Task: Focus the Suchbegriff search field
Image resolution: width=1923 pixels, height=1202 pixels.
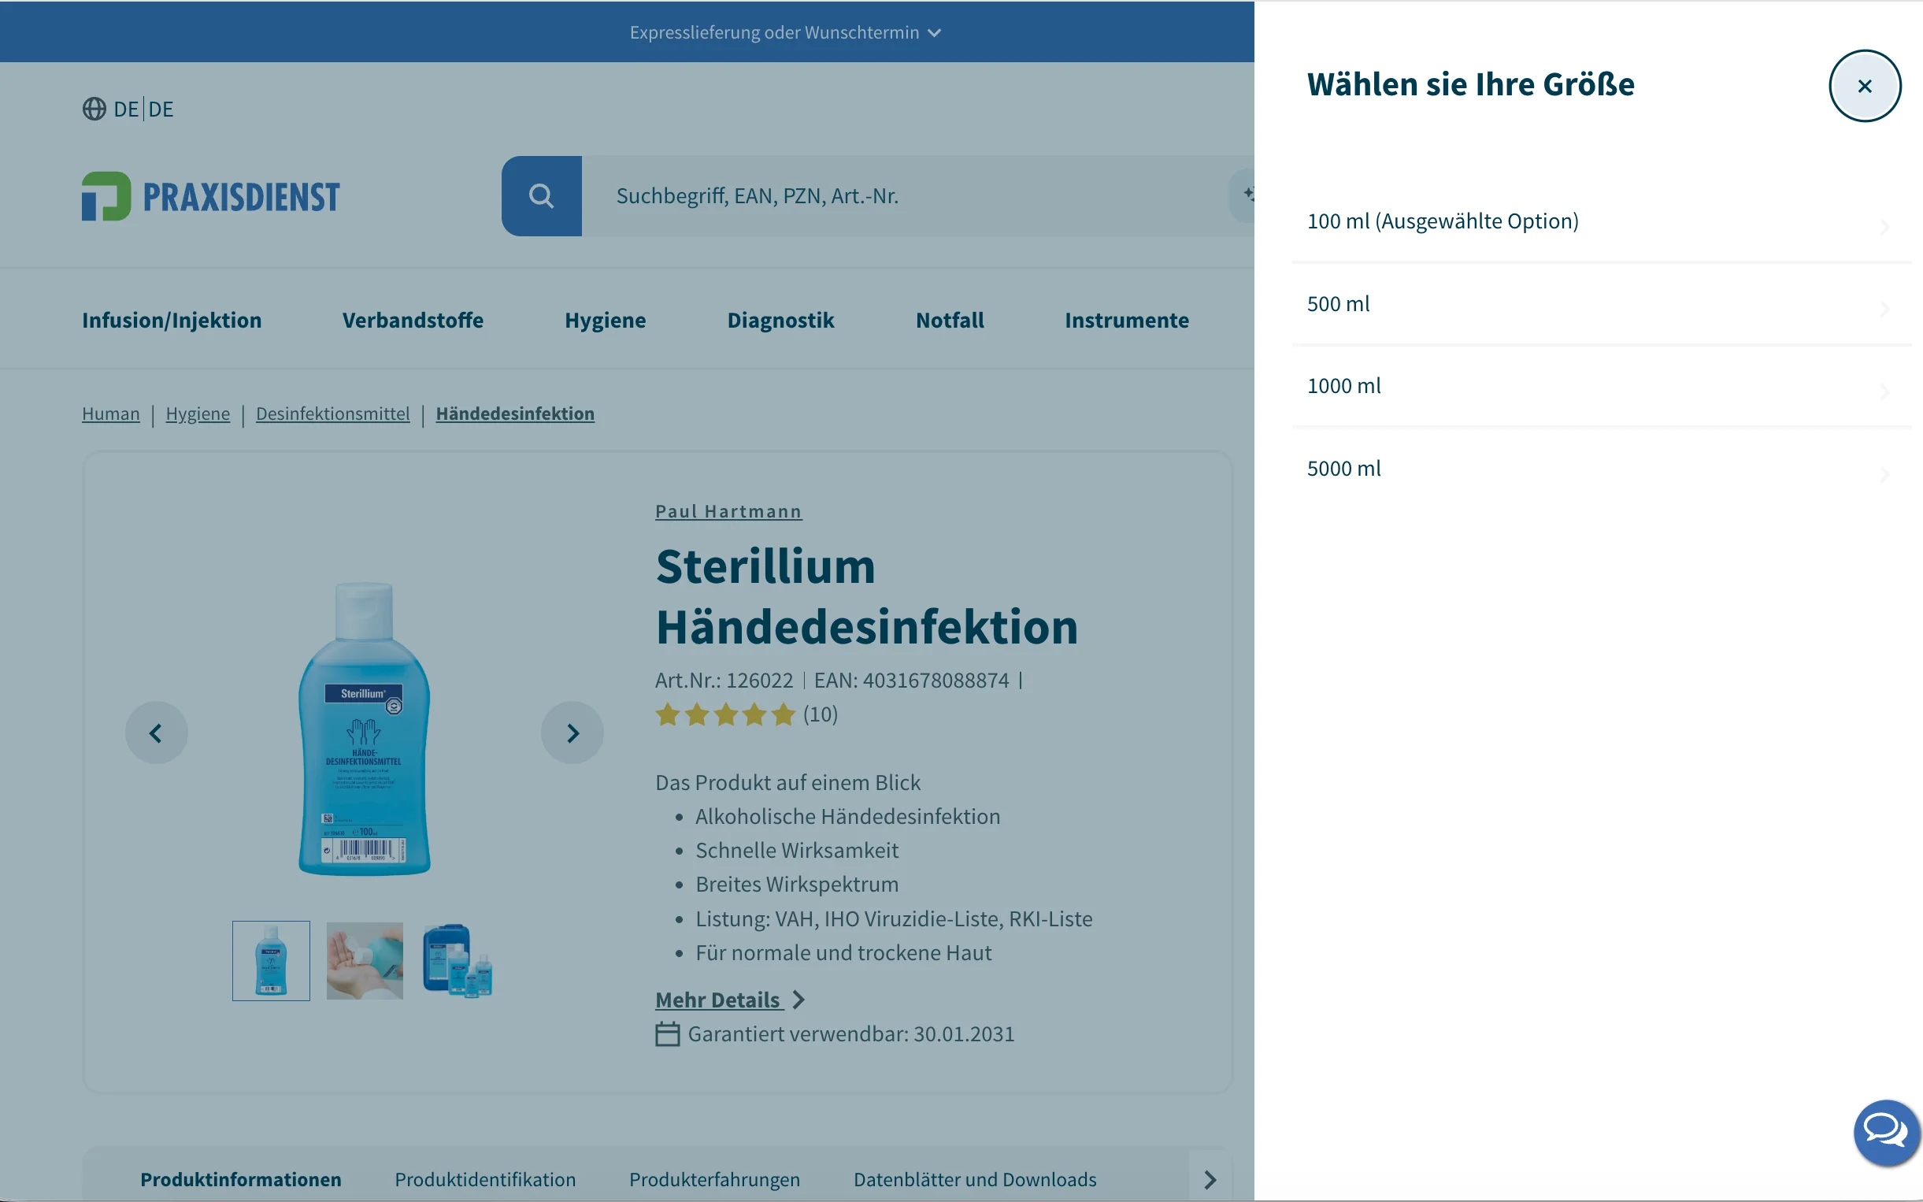Action: [906, 195]
